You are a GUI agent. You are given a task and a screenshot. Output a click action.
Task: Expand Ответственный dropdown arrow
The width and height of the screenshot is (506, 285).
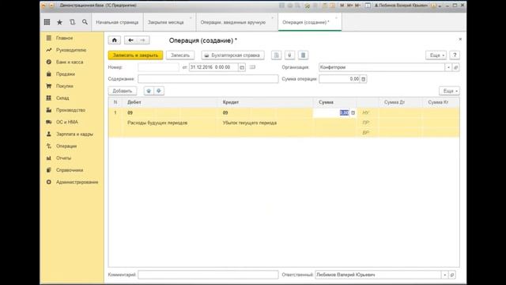click(444, 275)
